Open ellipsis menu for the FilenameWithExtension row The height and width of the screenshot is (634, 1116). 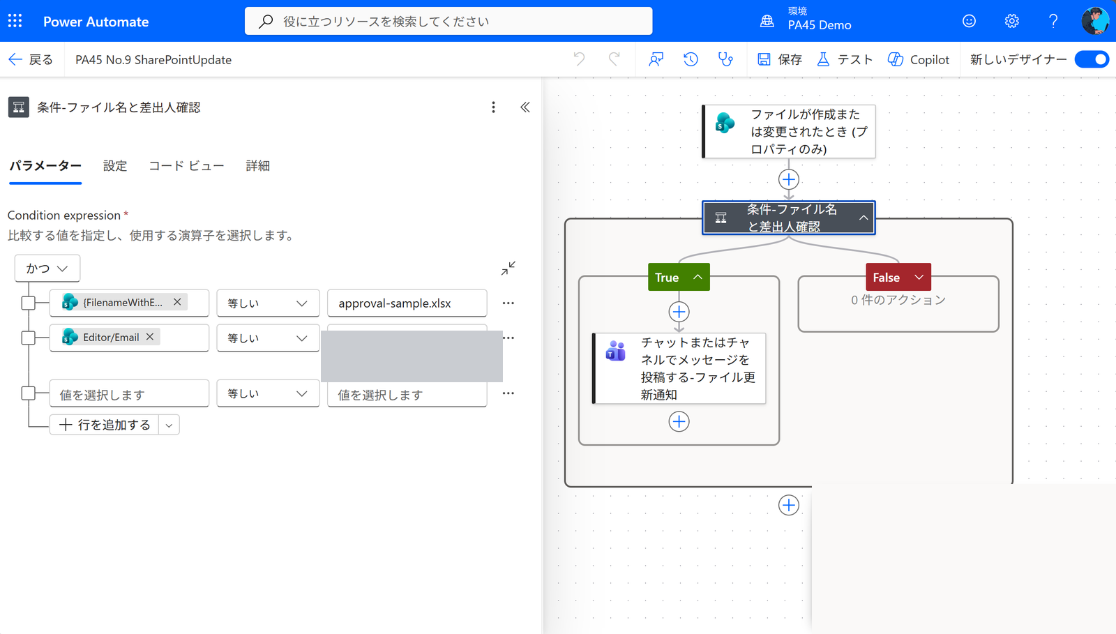(508, 303)
